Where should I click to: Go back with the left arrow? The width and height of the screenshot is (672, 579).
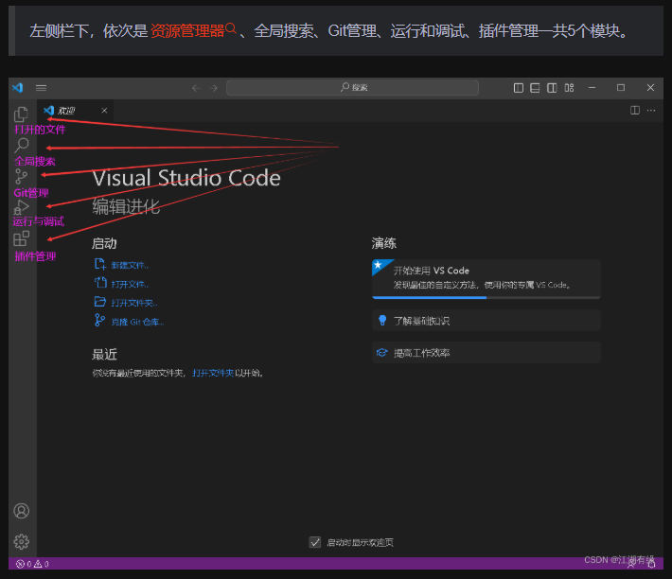tap(196, 88)
